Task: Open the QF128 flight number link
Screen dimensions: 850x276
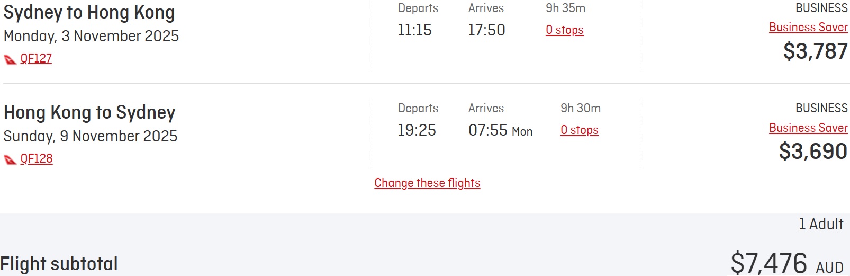Action: pos(37,158)
